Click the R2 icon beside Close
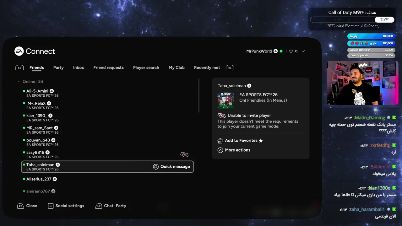 click(20, 206)
